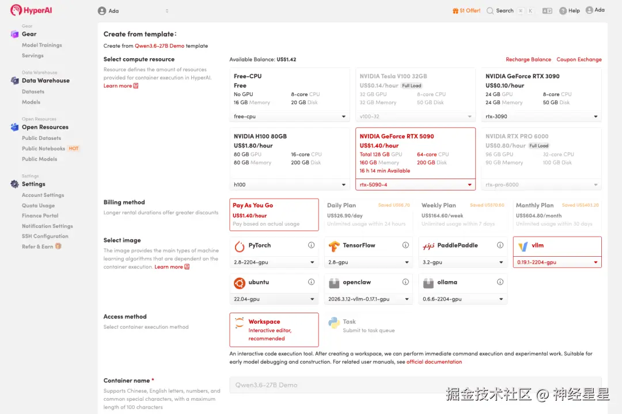Click the TensorFlow info icon

[405, 245]
